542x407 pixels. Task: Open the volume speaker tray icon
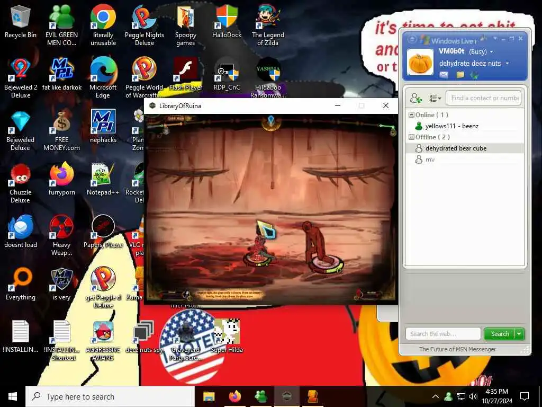tap(473, 396)
